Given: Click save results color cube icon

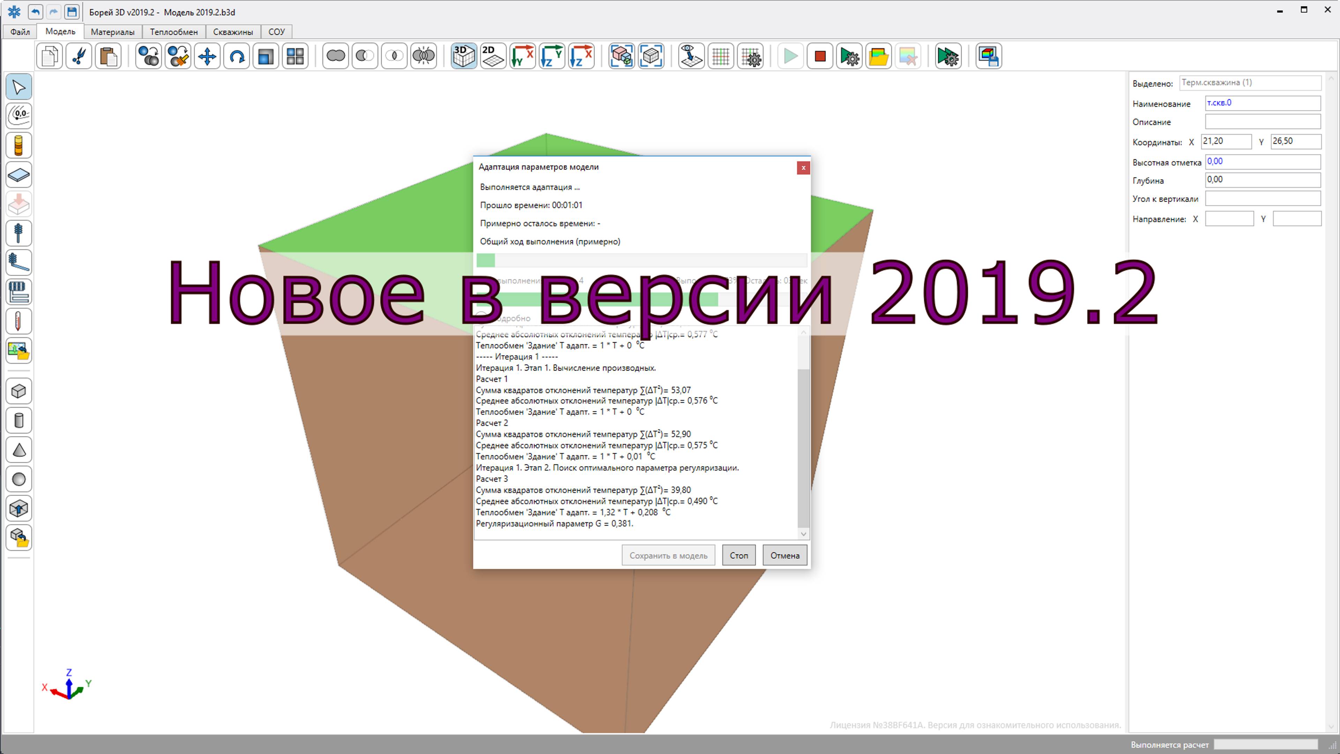Looking at the screenshot, I should click(x=989, y=56).
